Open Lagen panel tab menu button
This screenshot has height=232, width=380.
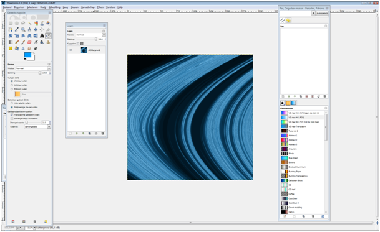[x=104, y=31]
